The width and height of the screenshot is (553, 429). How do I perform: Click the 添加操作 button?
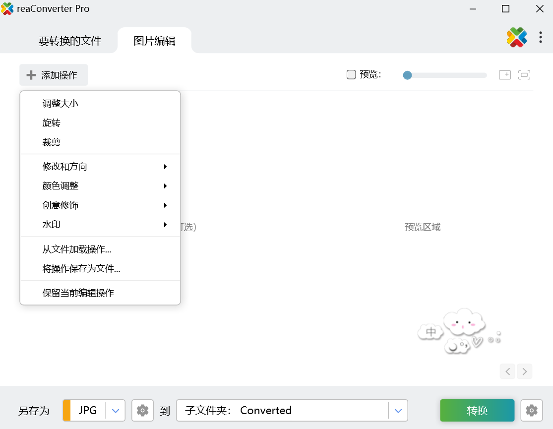[54, 75]
